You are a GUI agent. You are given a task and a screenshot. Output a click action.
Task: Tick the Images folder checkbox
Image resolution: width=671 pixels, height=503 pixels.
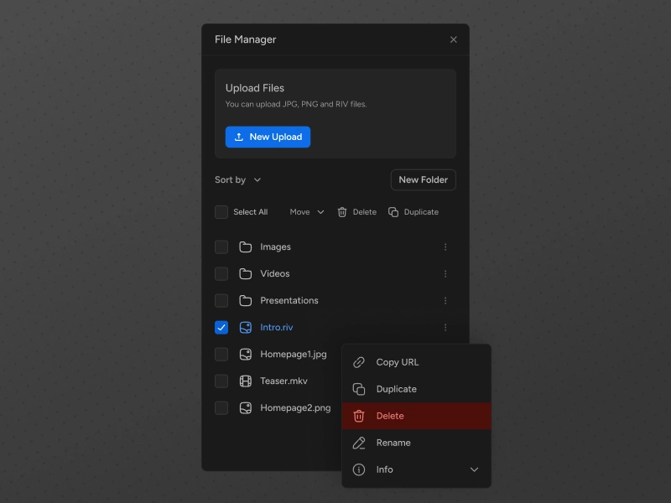(221, 246)
